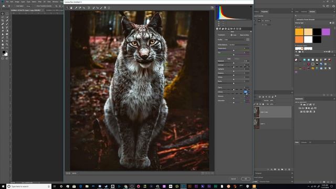This screenshot has height=189, width=336.
Task: Select the Zoom tool in Camera Raw toolbar
Action: [67, 8]
